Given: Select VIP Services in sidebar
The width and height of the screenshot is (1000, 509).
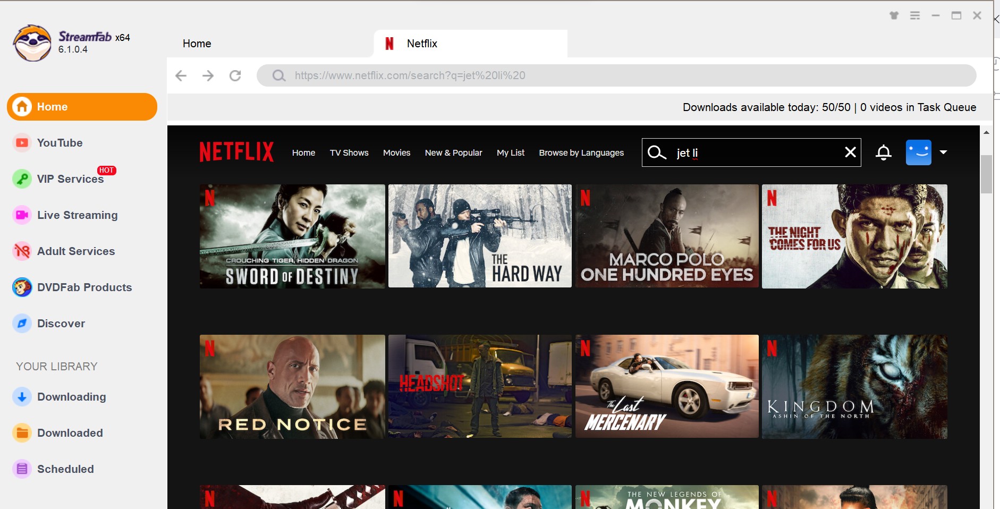Looking at the screenshot, I should 70,179.
